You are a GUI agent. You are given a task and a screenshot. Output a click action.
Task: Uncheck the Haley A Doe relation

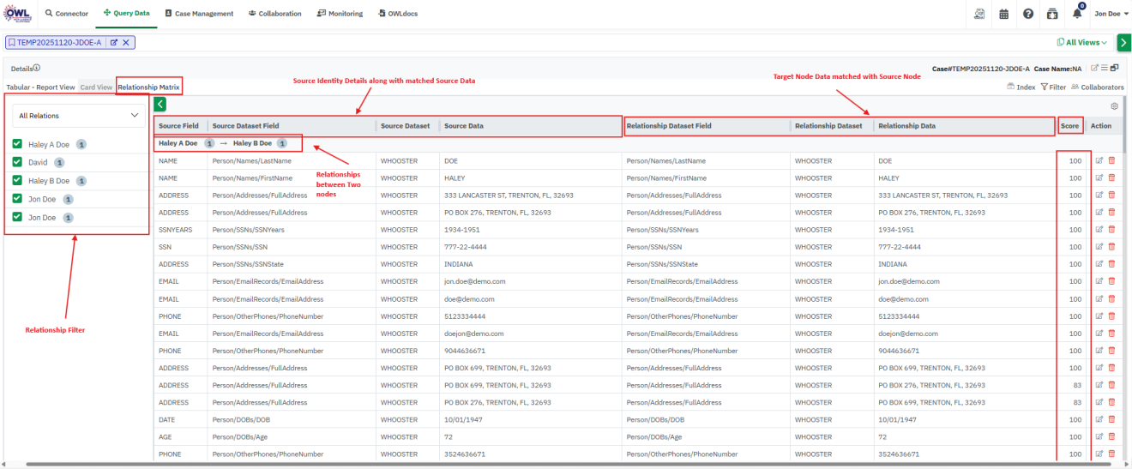point(17,145)
